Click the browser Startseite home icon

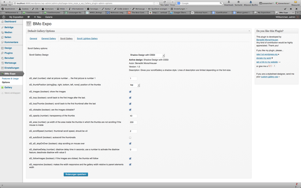(238, 2)
